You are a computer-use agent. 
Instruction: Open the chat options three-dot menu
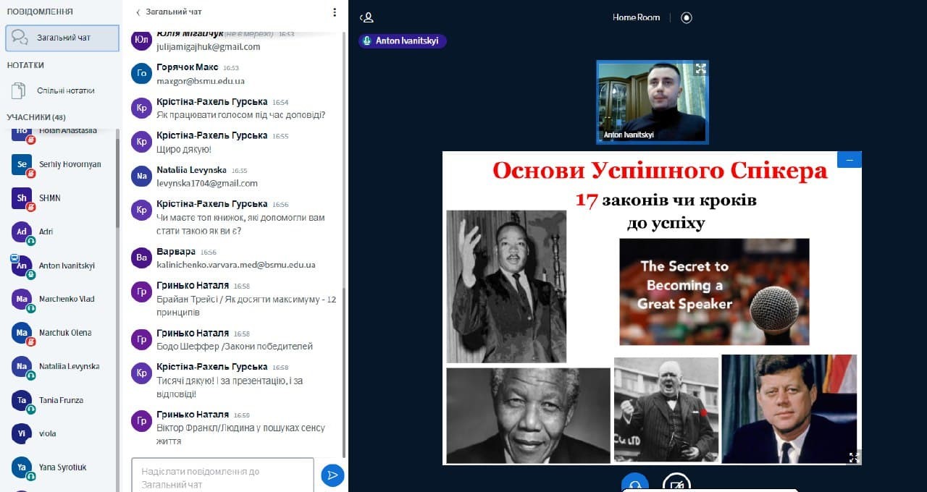(335, 12)
